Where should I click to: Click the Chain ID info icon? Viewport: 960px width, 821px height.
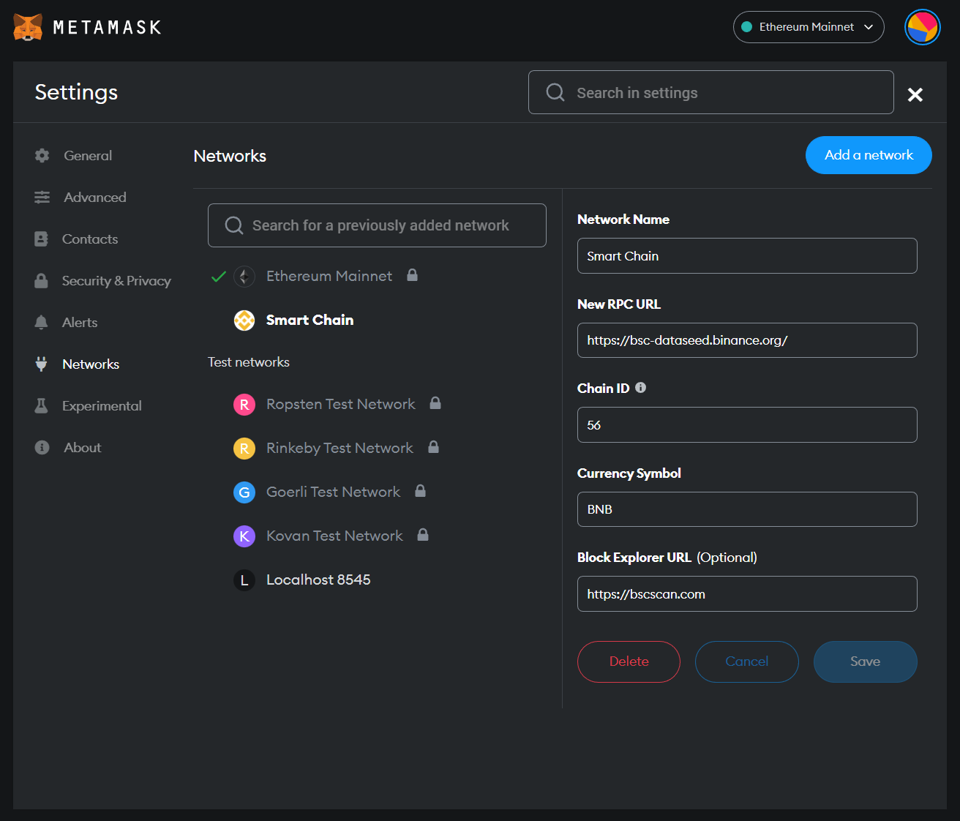(x=640, y=388)
